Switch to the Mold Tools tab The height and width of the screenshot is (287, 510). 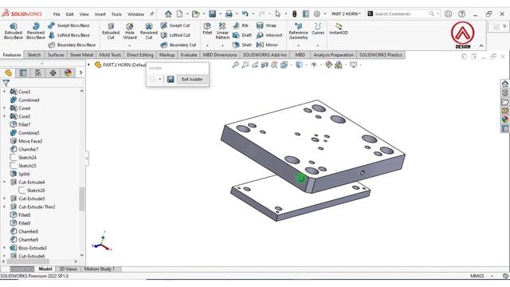point(110,55)
